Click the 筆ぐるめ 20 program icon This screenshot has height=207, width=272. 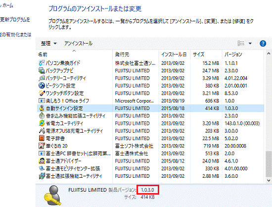tap(42, 146)
